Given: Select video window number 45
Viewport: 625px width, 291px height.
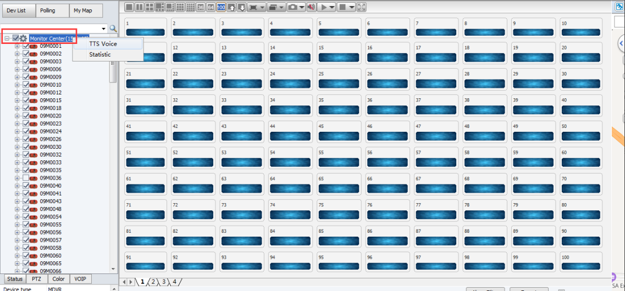Looking at the screenshot, I should (x=339, y=132).
